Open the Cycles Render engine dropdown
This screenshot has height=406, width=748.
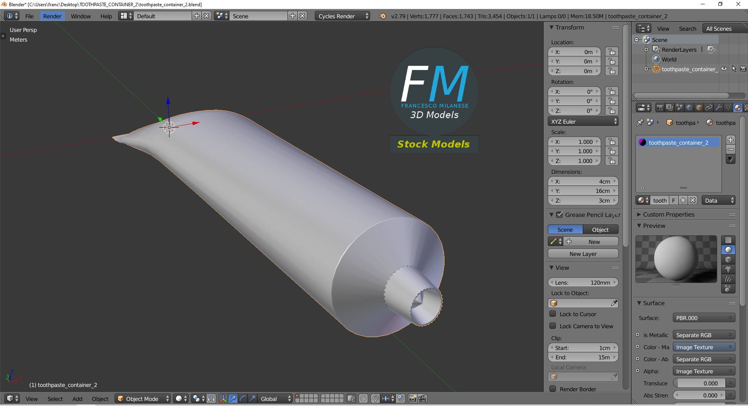coord(342,16)
